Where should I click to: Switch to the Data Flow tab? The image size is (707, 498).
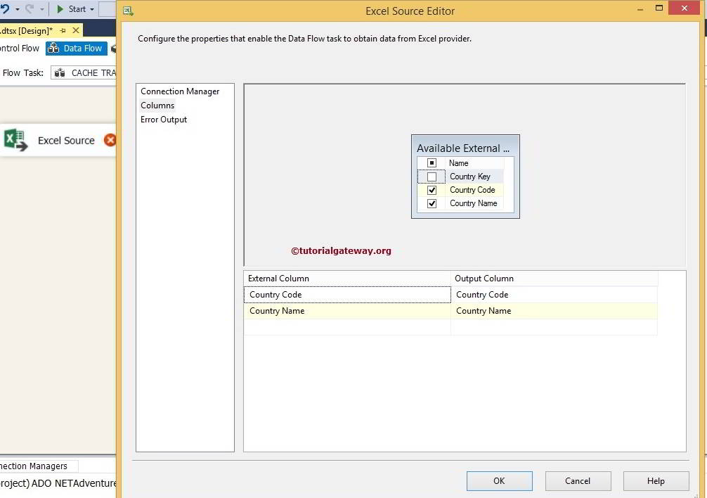pos(76,49)
